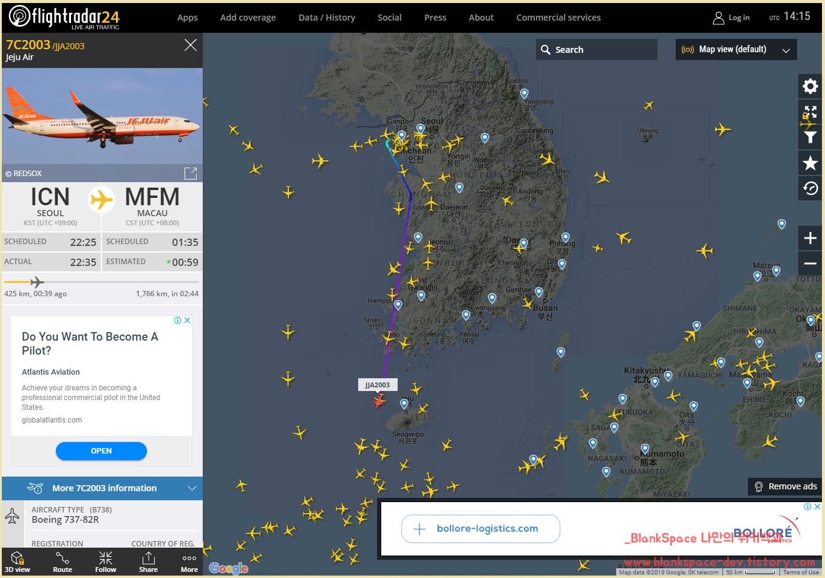Open the About menu

481,18
